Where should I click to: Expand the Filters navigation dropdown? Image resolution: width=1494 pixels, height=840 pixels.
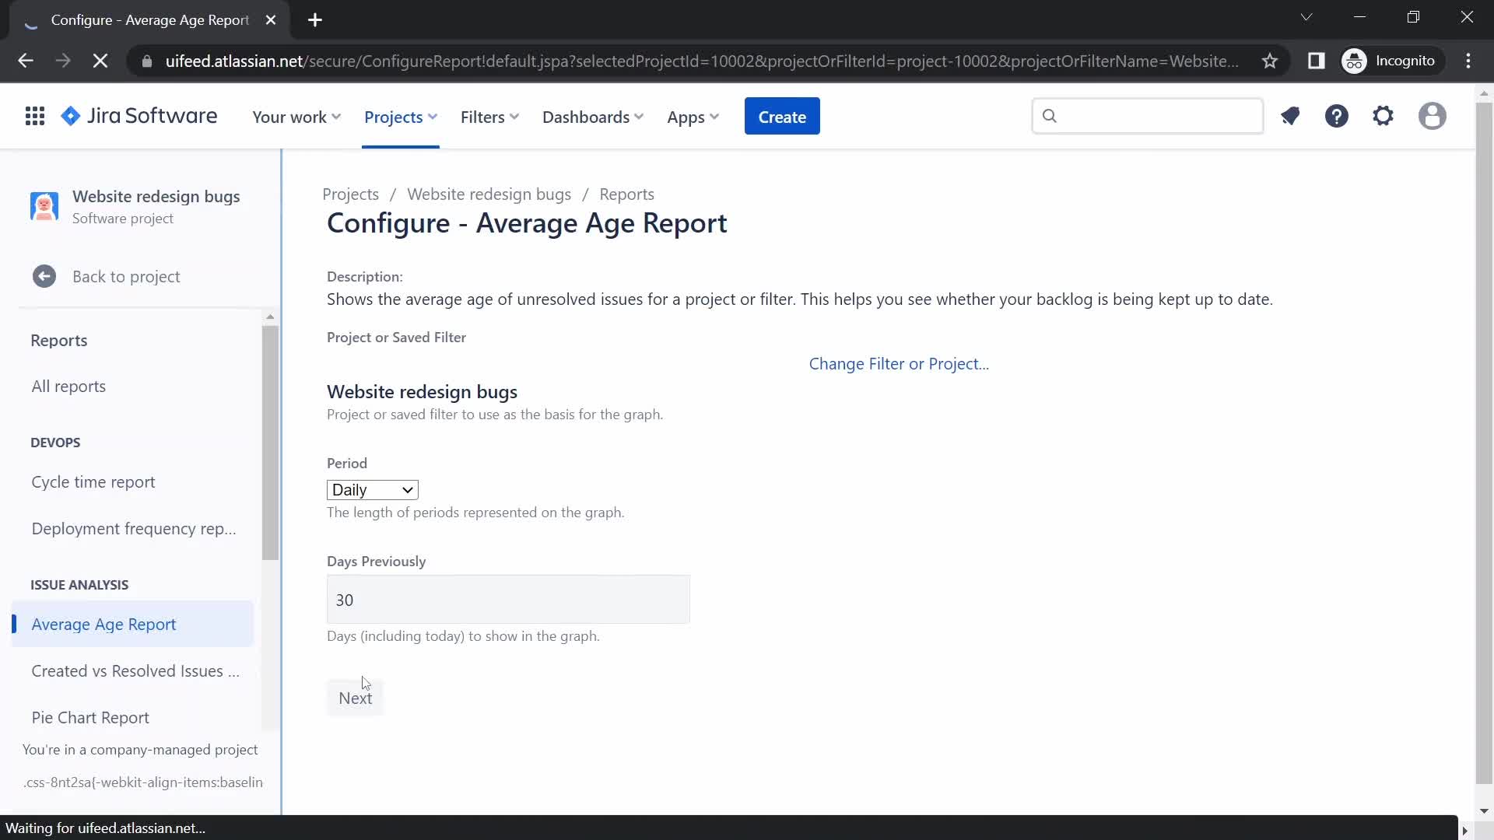click(489, 116)
